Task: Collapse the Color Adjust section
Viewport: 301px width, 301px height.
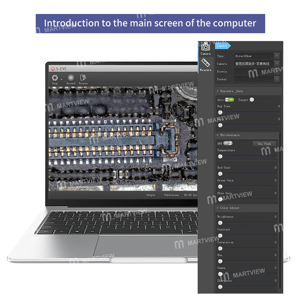Action: point(218,208)
